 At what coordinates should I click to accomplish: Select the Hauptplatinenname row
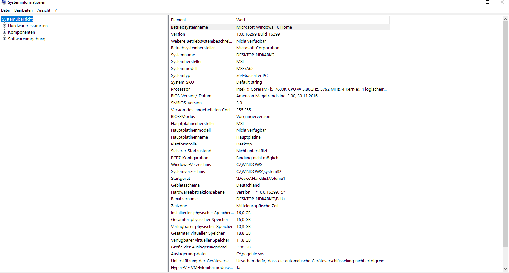279,137
